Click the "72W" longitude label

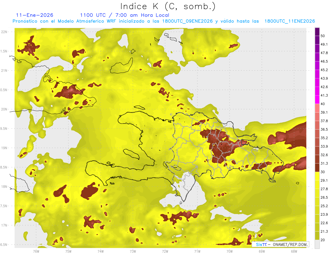tap(165, 251)
